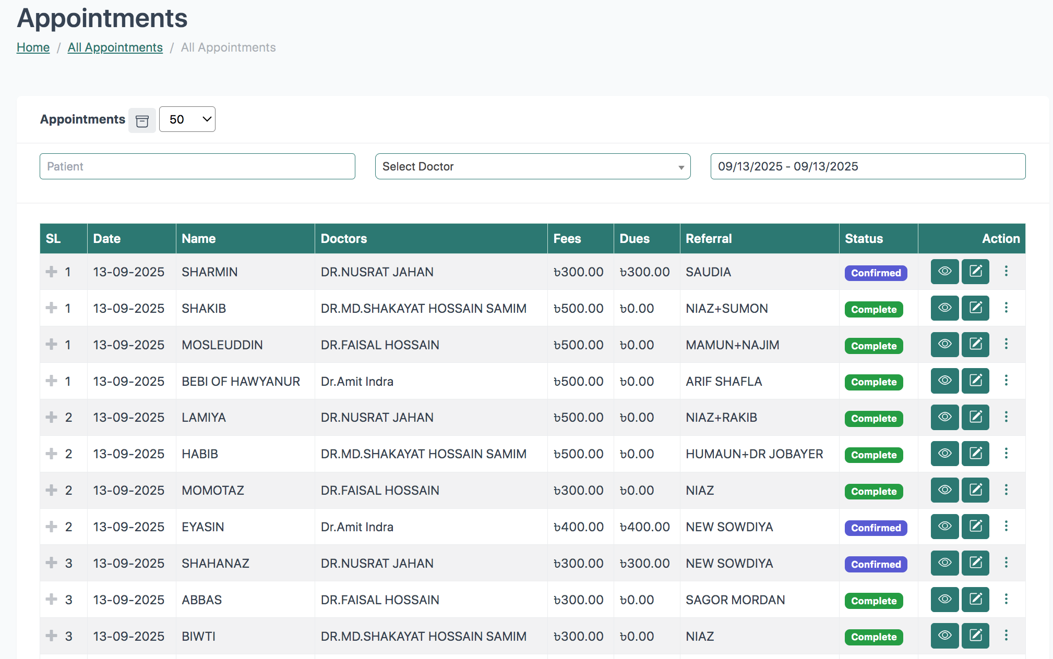Screen dimensions: 1053x659
Task: Click the Patient search field
Action: [197, 166]
